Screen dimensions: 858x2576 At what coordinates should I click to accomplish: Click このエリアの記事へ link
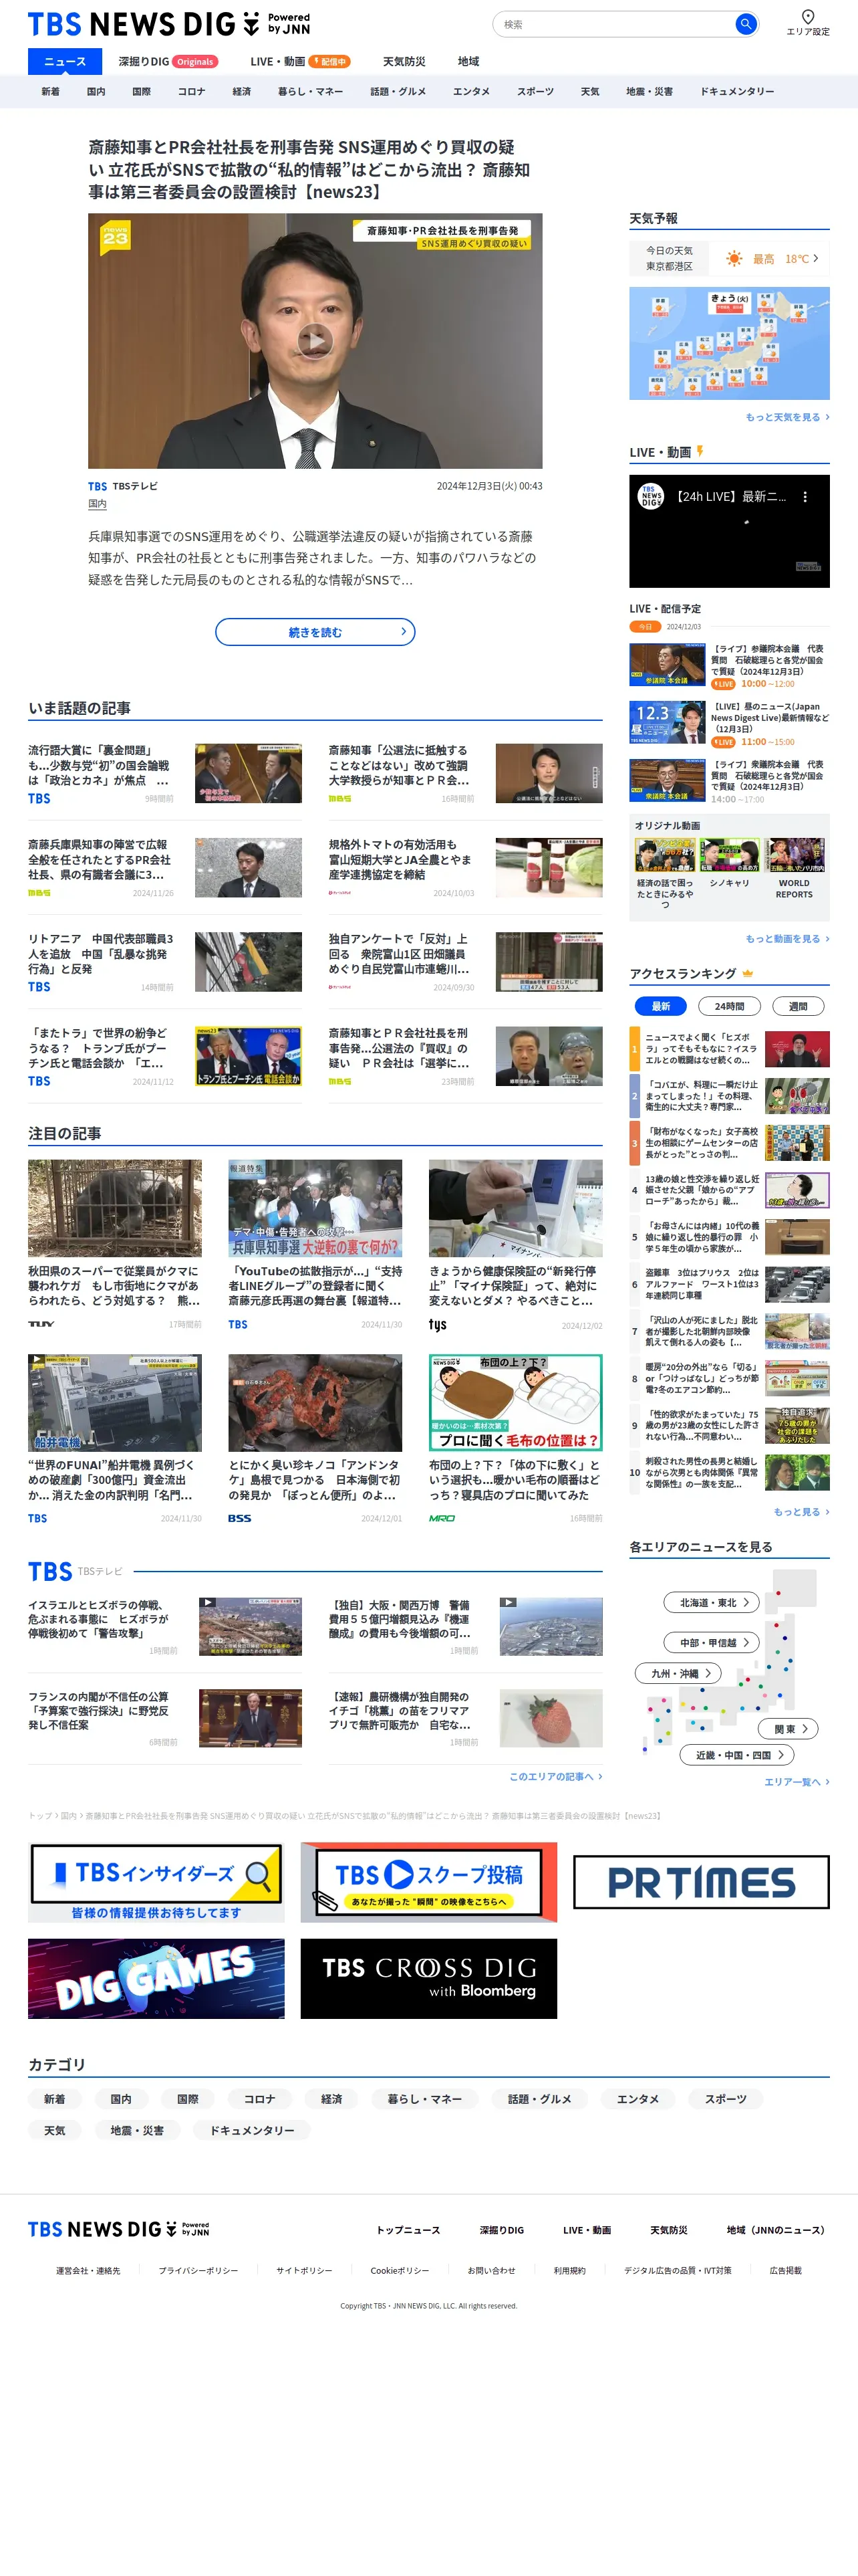click(x=555, y=1777)
